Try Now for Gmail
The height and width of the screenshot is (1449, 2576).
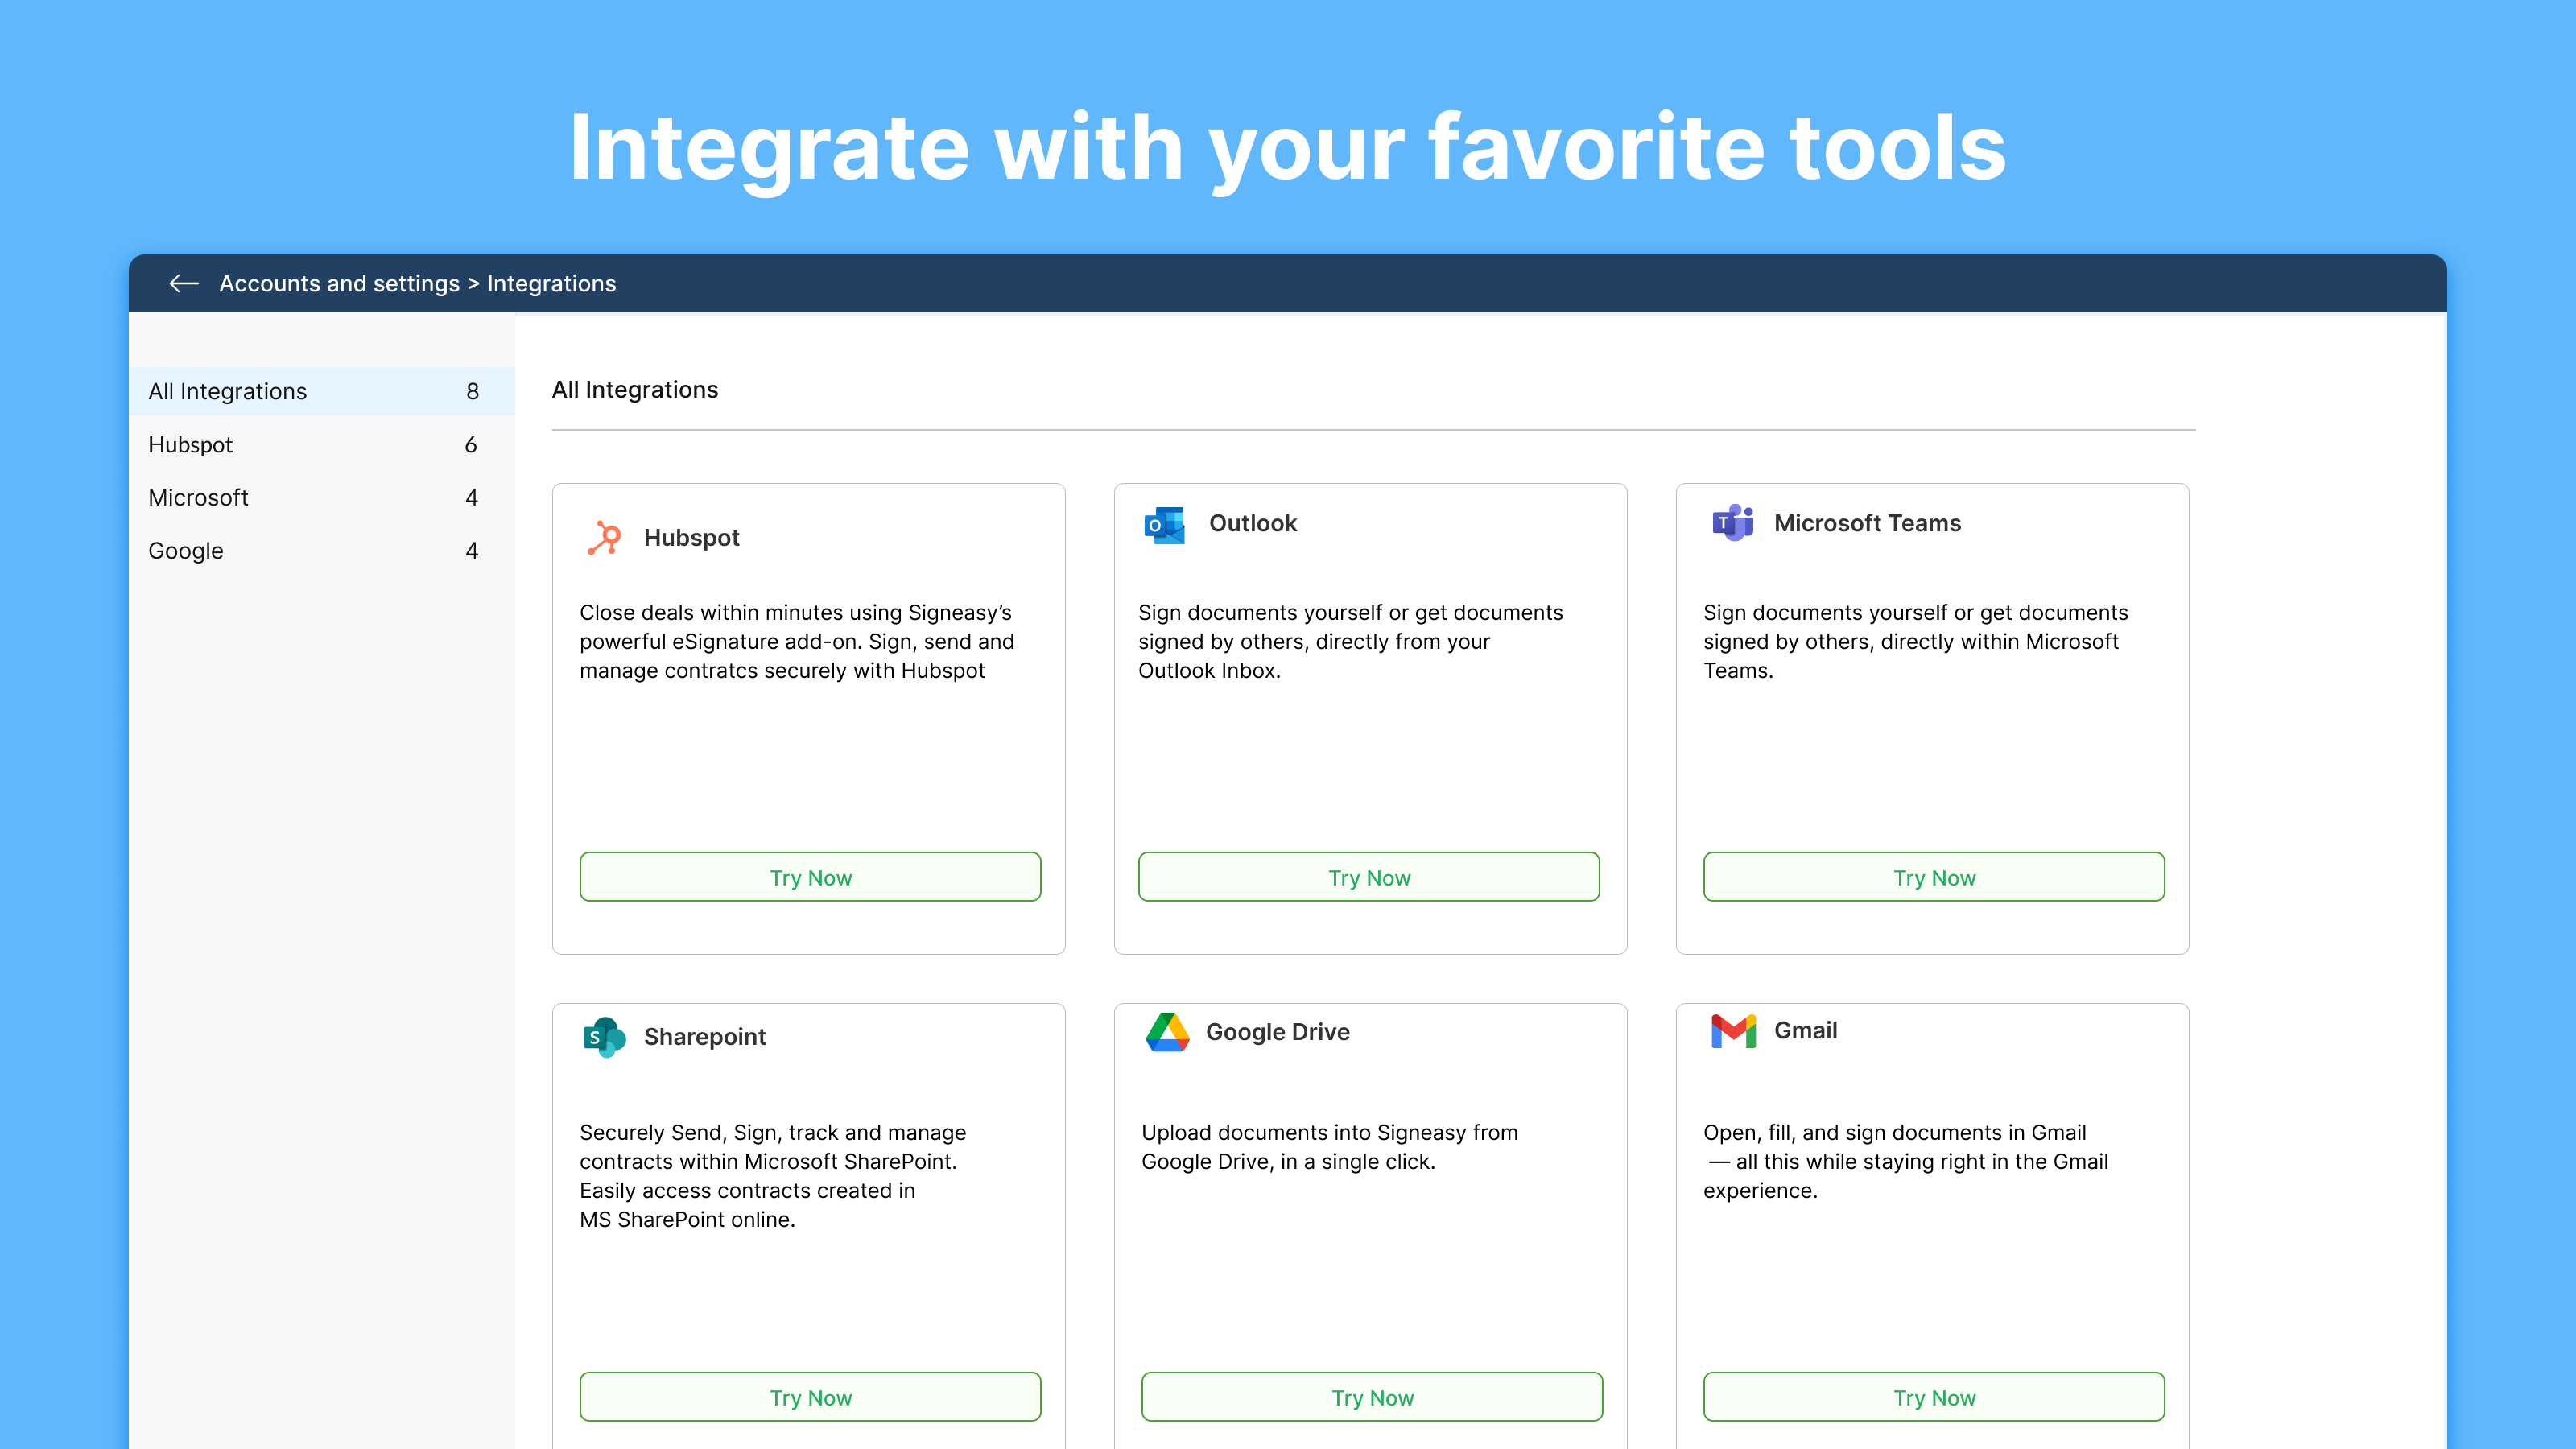[1933, 1397]
